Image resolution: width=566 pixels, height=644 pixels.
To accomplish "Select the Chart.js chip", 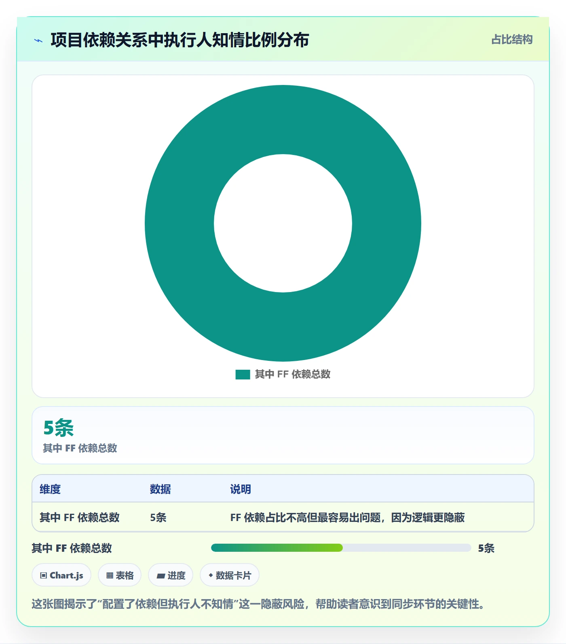I will 61,575.
